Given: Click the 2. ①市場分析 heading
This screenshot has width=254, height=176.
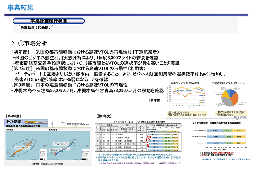Looking at the screenshot, I should coord(30,43).
